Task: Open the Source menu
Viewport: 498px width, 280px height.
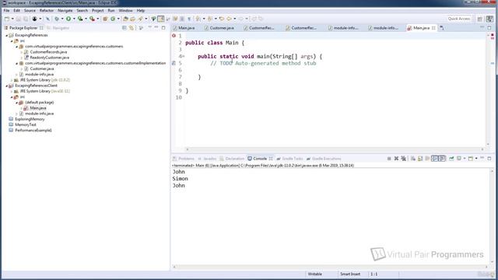Action: coord(30,10)
